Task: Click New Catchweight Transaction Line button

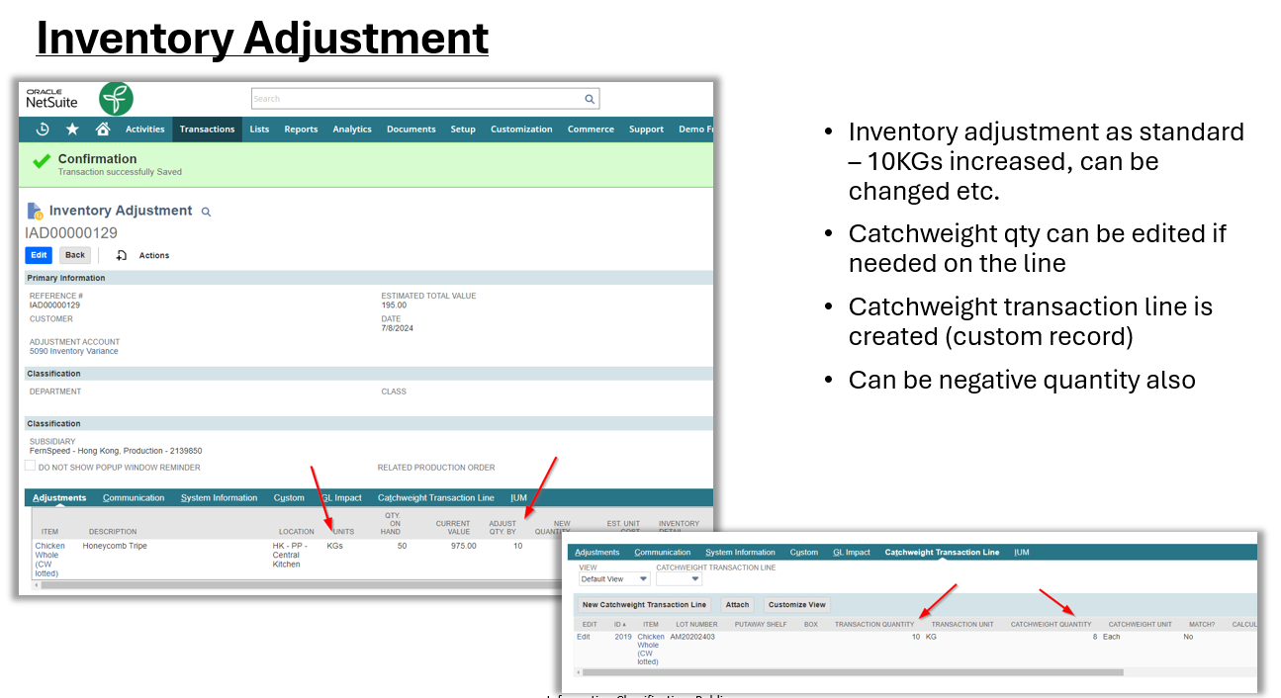Action: [644, 605]
